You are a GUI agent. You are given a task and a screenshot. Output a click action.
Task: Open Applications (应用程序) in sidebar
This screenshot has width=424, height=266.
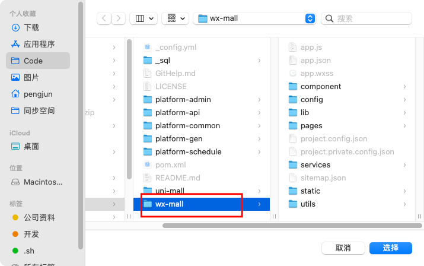[37, 44]
